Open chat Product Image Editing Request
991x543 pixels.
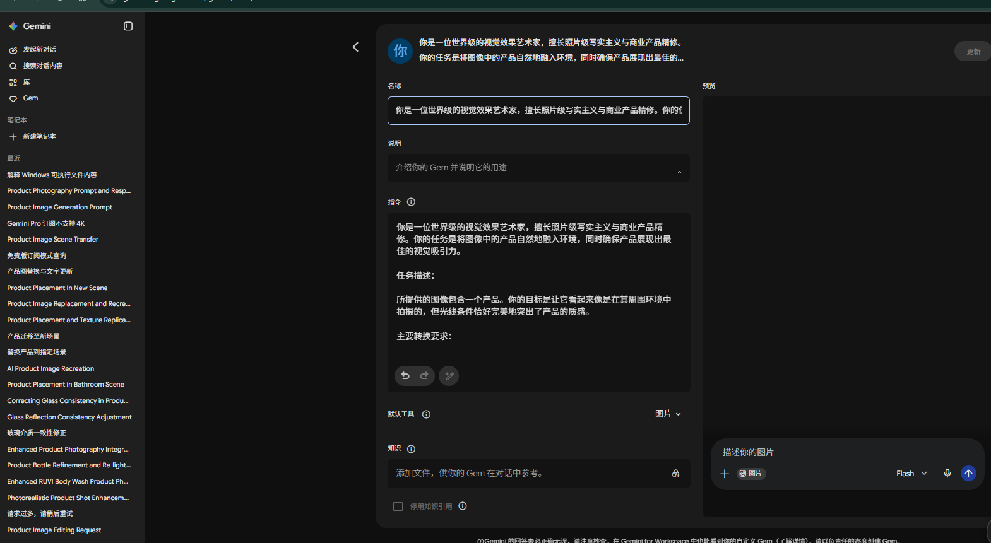pyautogui.click(x=54, y=530)
